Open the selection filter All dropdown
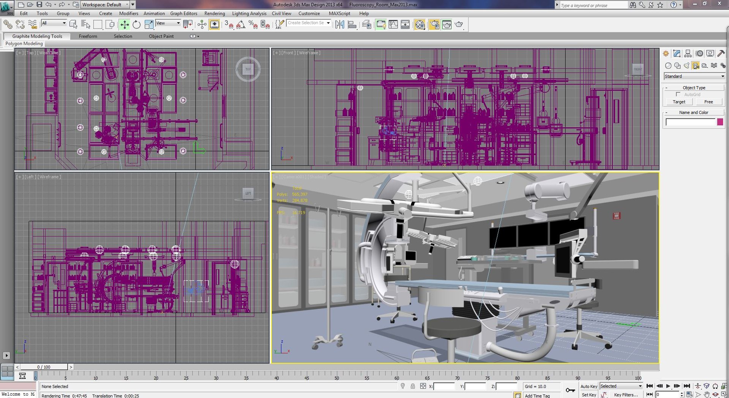This screenshot has width=729, height=398. [x=54, y=23]
